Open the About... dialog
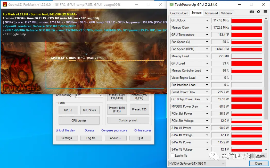 (x=115, y=138)
